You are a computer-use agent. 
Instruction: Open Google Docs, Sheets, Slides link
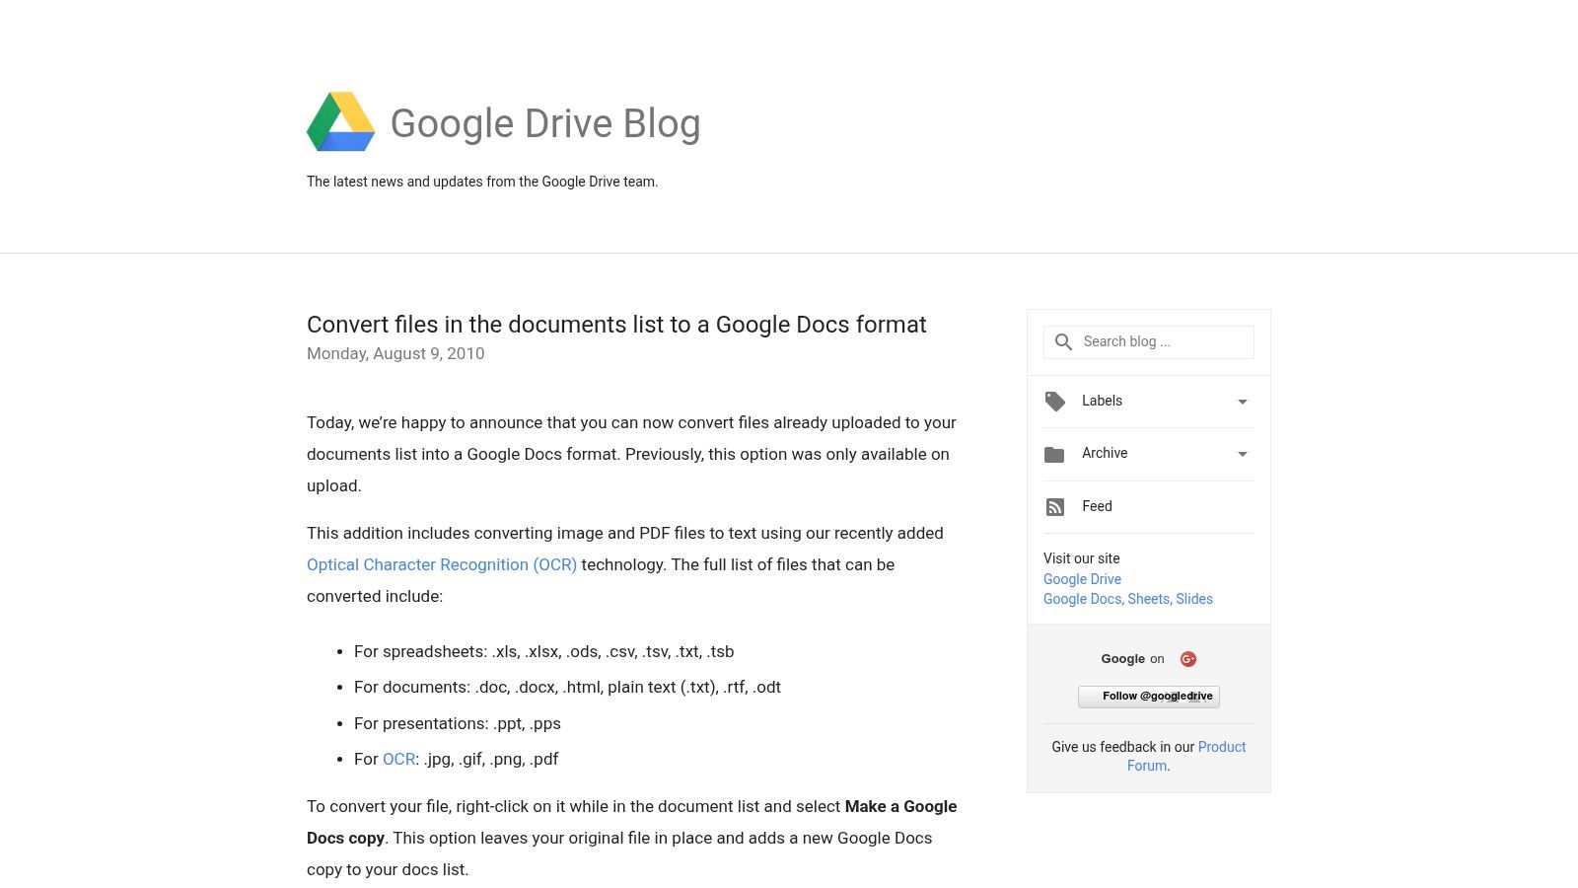coord(1128,599)
